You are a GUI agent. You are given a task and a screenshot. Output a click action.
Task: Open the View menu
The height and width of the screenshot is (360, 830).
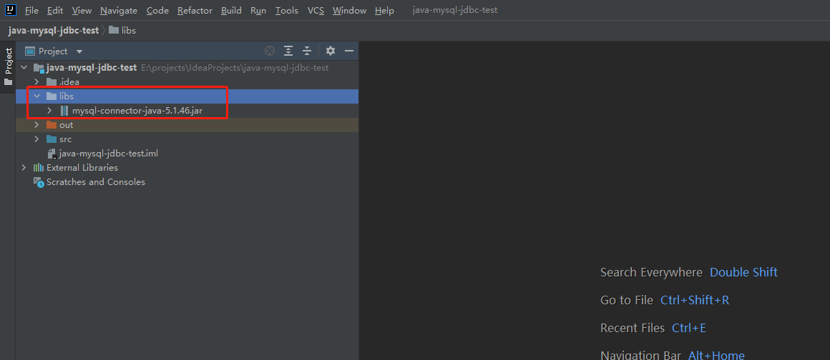coord(82,11)
